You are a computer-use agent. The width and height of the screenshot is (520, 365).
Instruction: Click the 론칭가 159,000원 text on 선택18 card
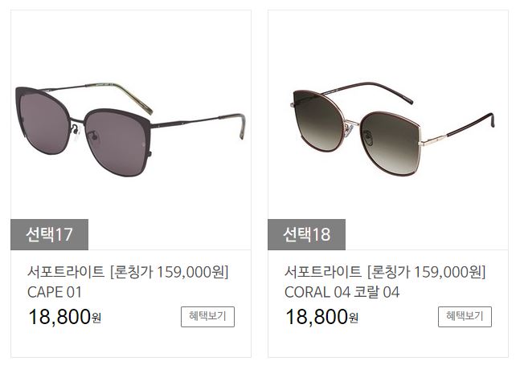[426, 272]
